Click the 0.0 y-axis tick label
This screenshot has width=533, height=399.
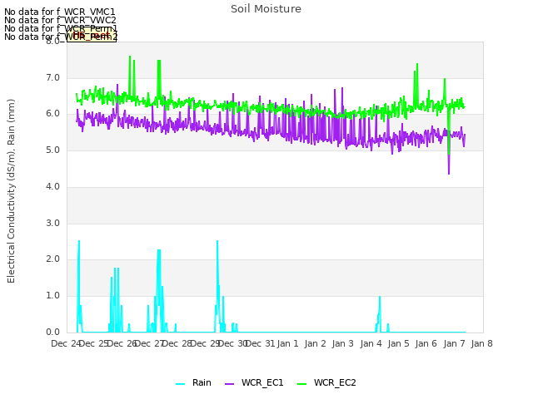tap(52, 332)
